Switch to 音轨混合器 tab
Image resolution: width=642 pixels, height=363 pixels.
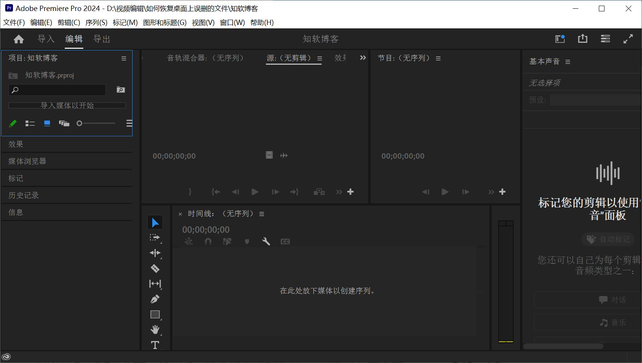pos(205,58)
